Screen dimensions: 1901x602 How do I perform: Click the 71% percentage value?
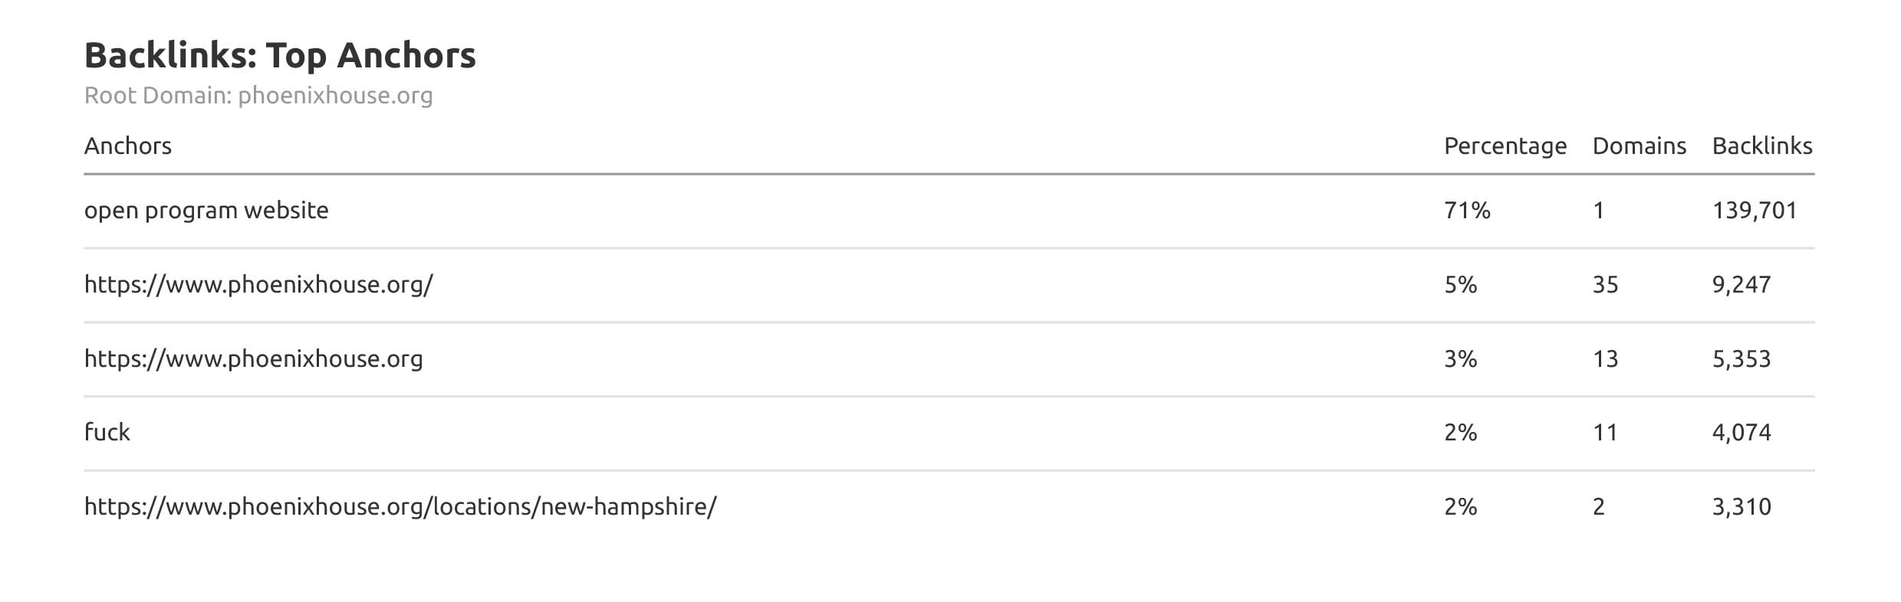1466,211
